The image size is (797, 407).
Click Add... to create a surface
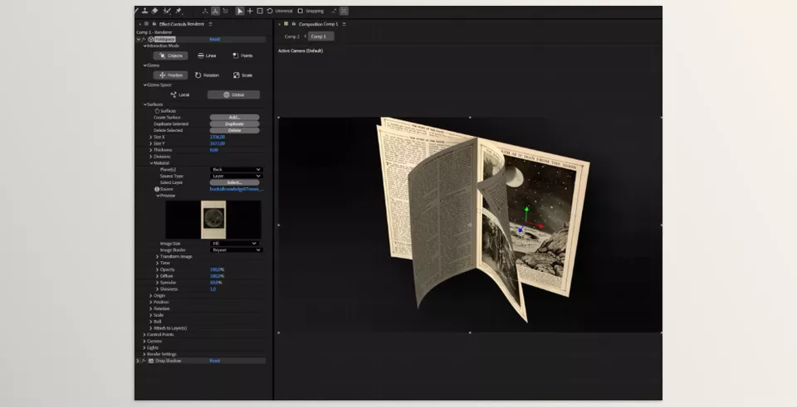point(234,117)
